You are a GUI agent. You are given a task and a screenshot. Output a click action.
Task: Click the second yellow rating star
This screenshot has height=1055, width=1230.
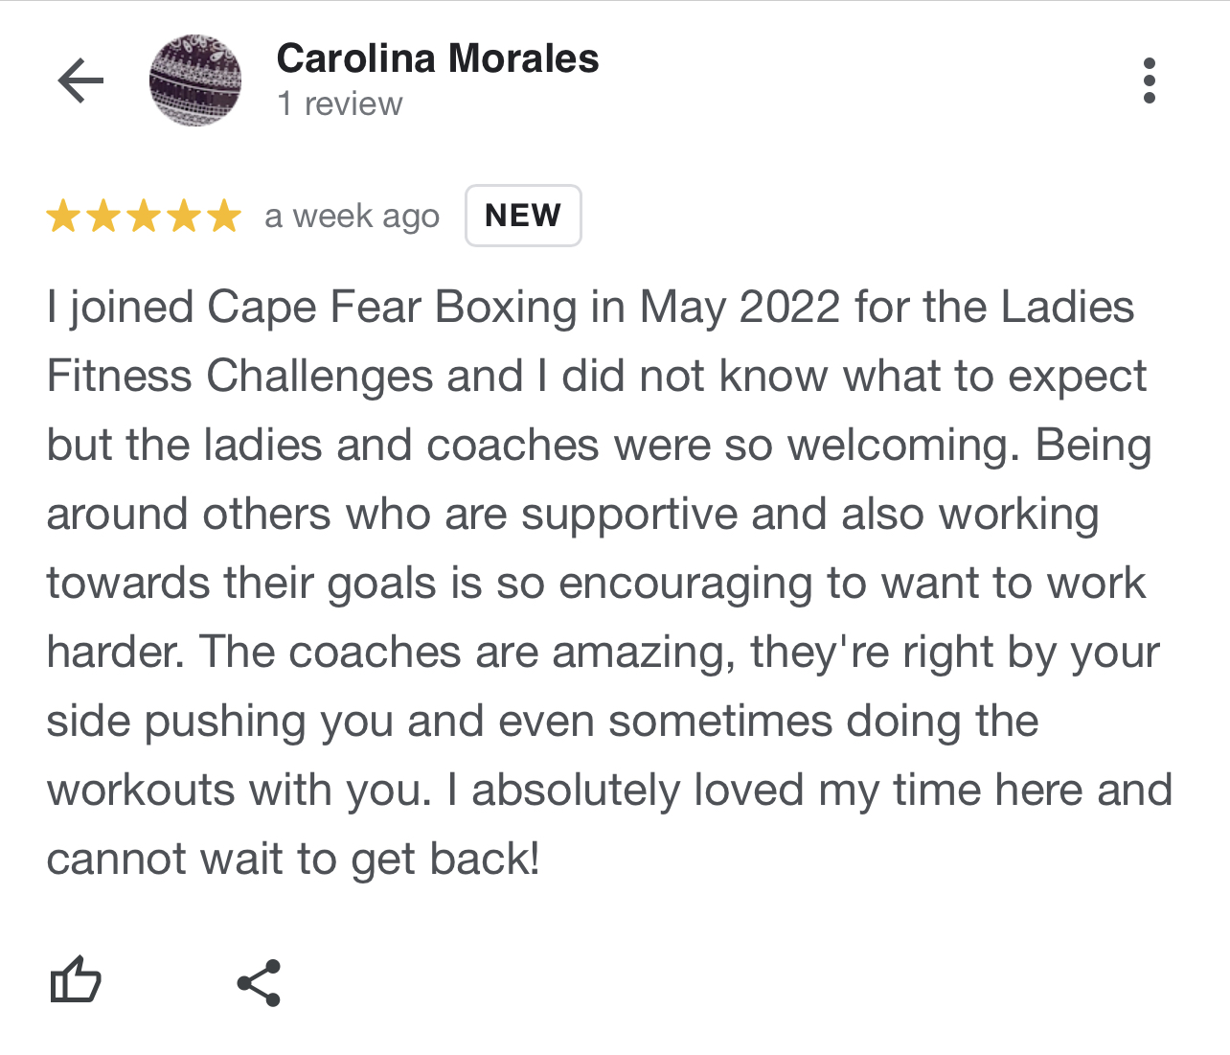[x=103, y=216]
